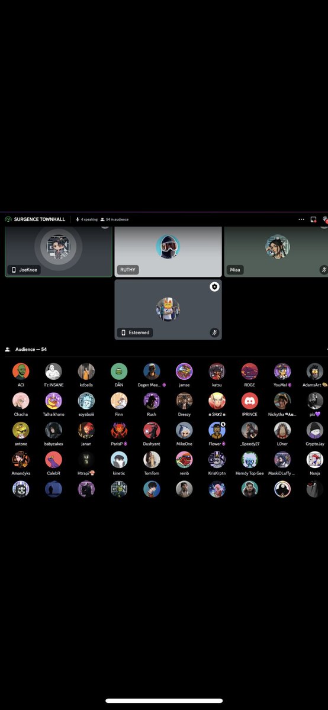
Task: Open audience member kinetic's avatar
Action: (119, 460)
